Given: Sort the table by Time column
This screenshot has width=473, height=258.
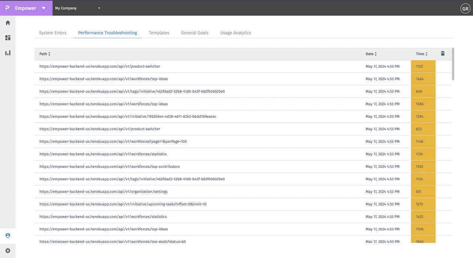Looking at the screenshot, I should (422, 54).
